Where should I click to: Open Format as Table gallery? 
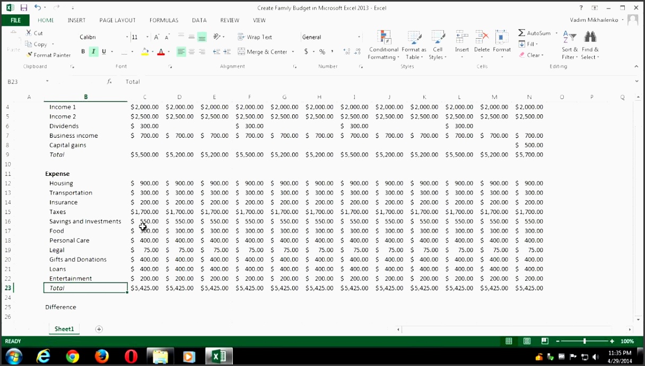(x=414, y=38)
